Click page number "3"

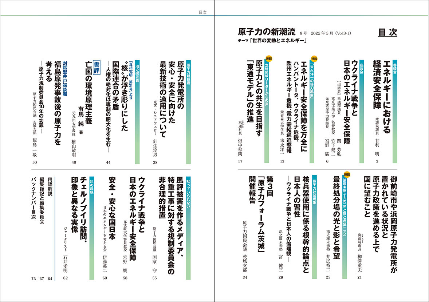(x=377, y=161)
